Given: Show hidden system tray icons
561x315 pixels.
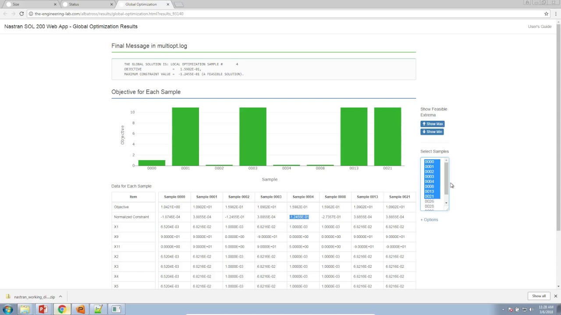Looking at the screenshot, I should (503, 310).
